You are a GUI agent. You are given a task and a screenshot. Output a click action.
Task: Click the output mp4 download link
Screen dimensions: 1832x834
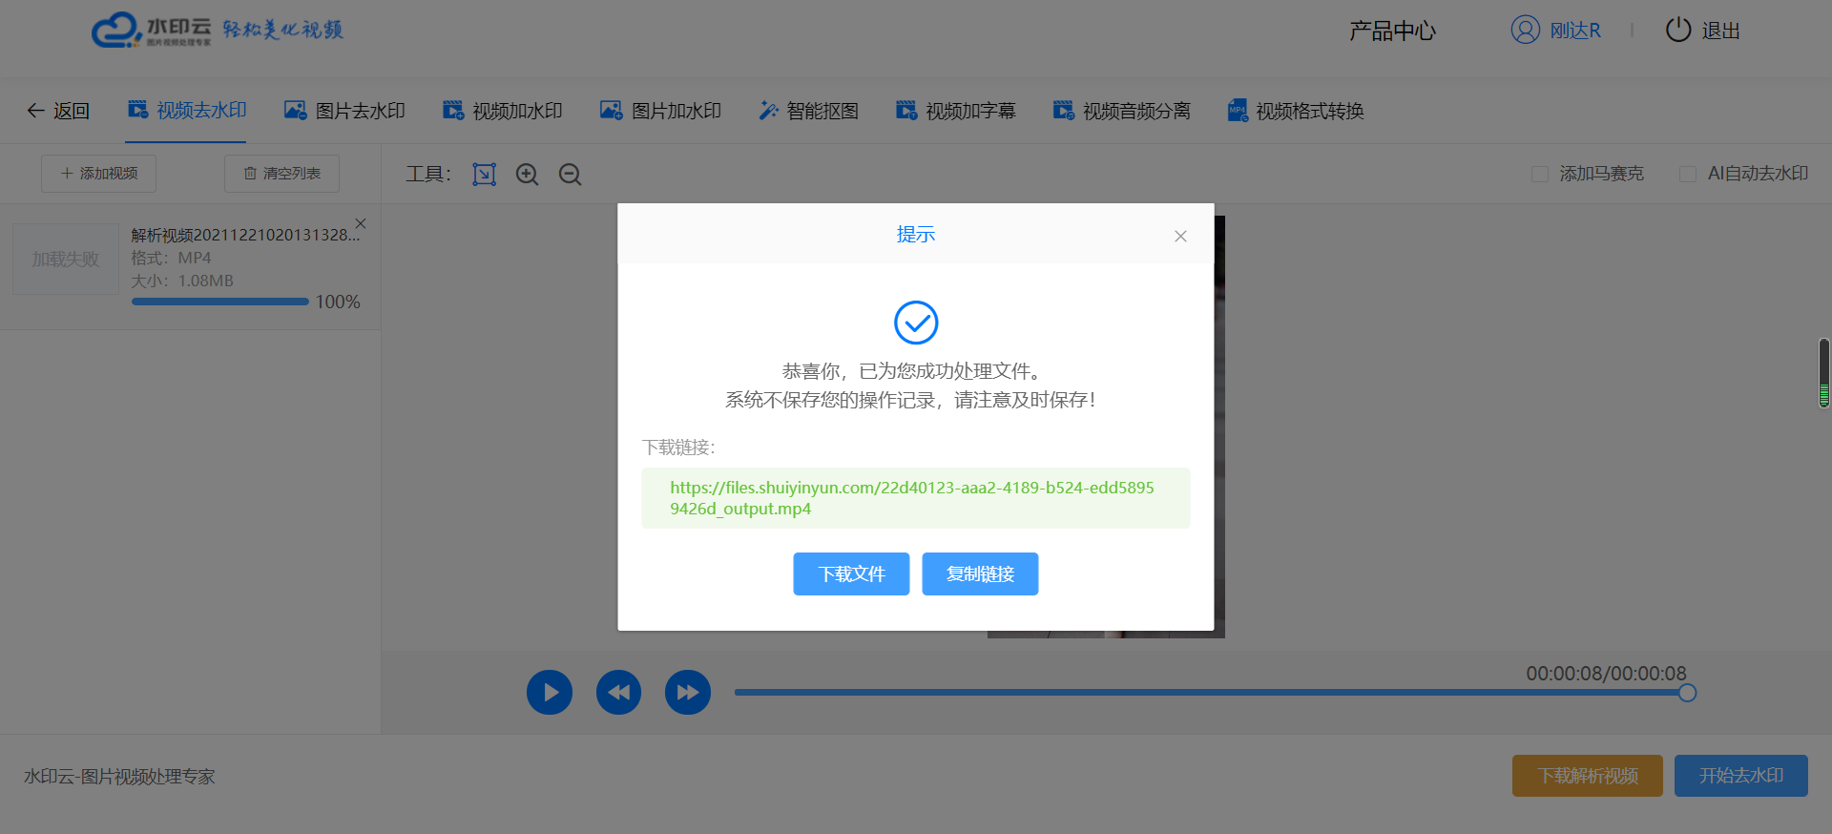911,497
